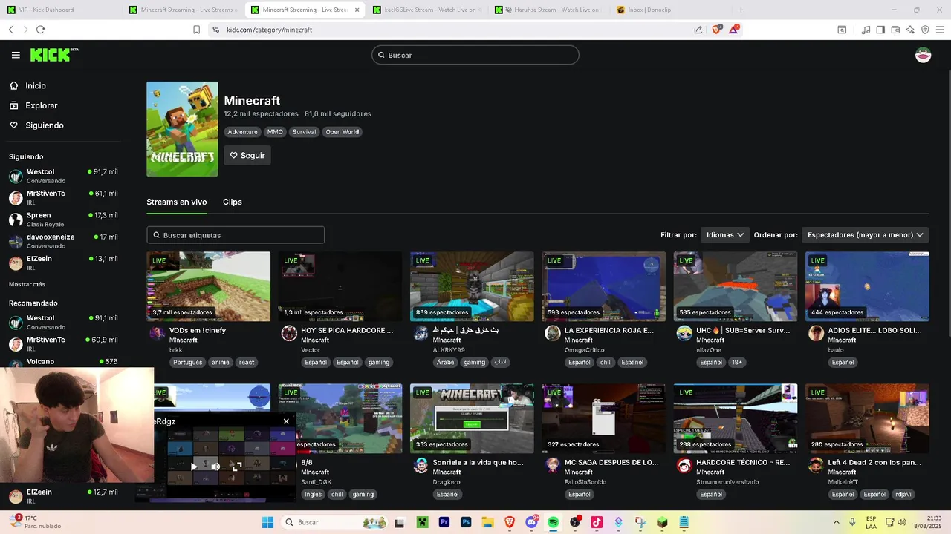
Task: Click the MMO category tag
Action: pyautogui.click(x=275, y=132)
